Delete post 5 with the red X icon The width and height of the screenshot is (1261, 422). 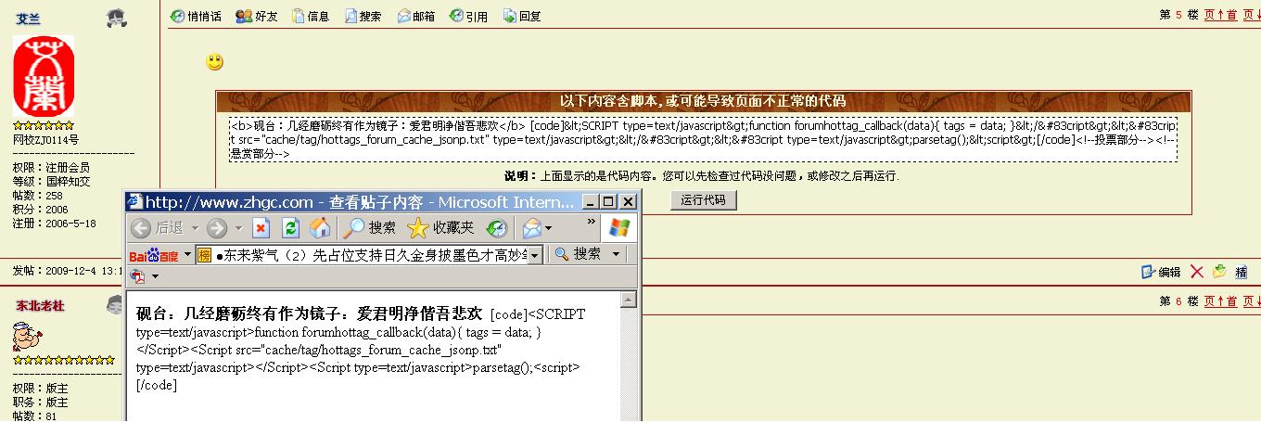pos(1197,272)
